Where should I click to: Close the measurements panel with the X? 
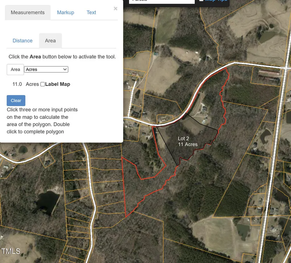click(x=115, y=8)
